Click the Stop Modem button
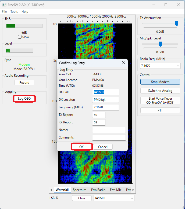Screen dimensions: 185x209 pyautogui.click(x=160, y=82)
